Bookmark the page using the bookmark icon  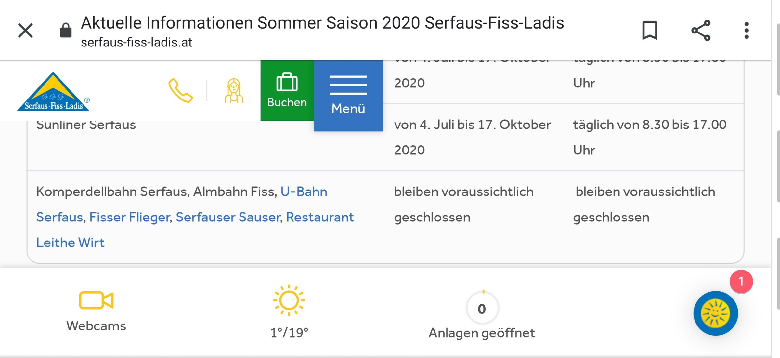(x=649, y=30)
